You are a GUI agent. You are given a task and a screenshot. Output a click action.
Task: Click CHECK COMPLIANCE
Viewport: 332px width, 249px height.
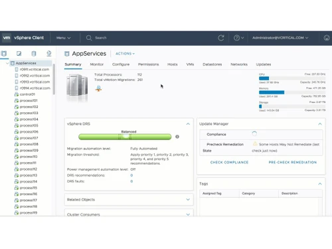(229, 162)
